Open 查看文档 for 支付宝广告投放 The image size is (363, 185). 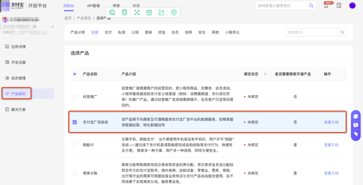tap(331, 122)
